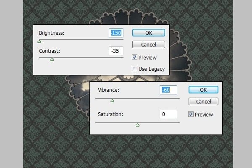
Task: Click the Vibrance label text
Action: click(x=109, y=90)
